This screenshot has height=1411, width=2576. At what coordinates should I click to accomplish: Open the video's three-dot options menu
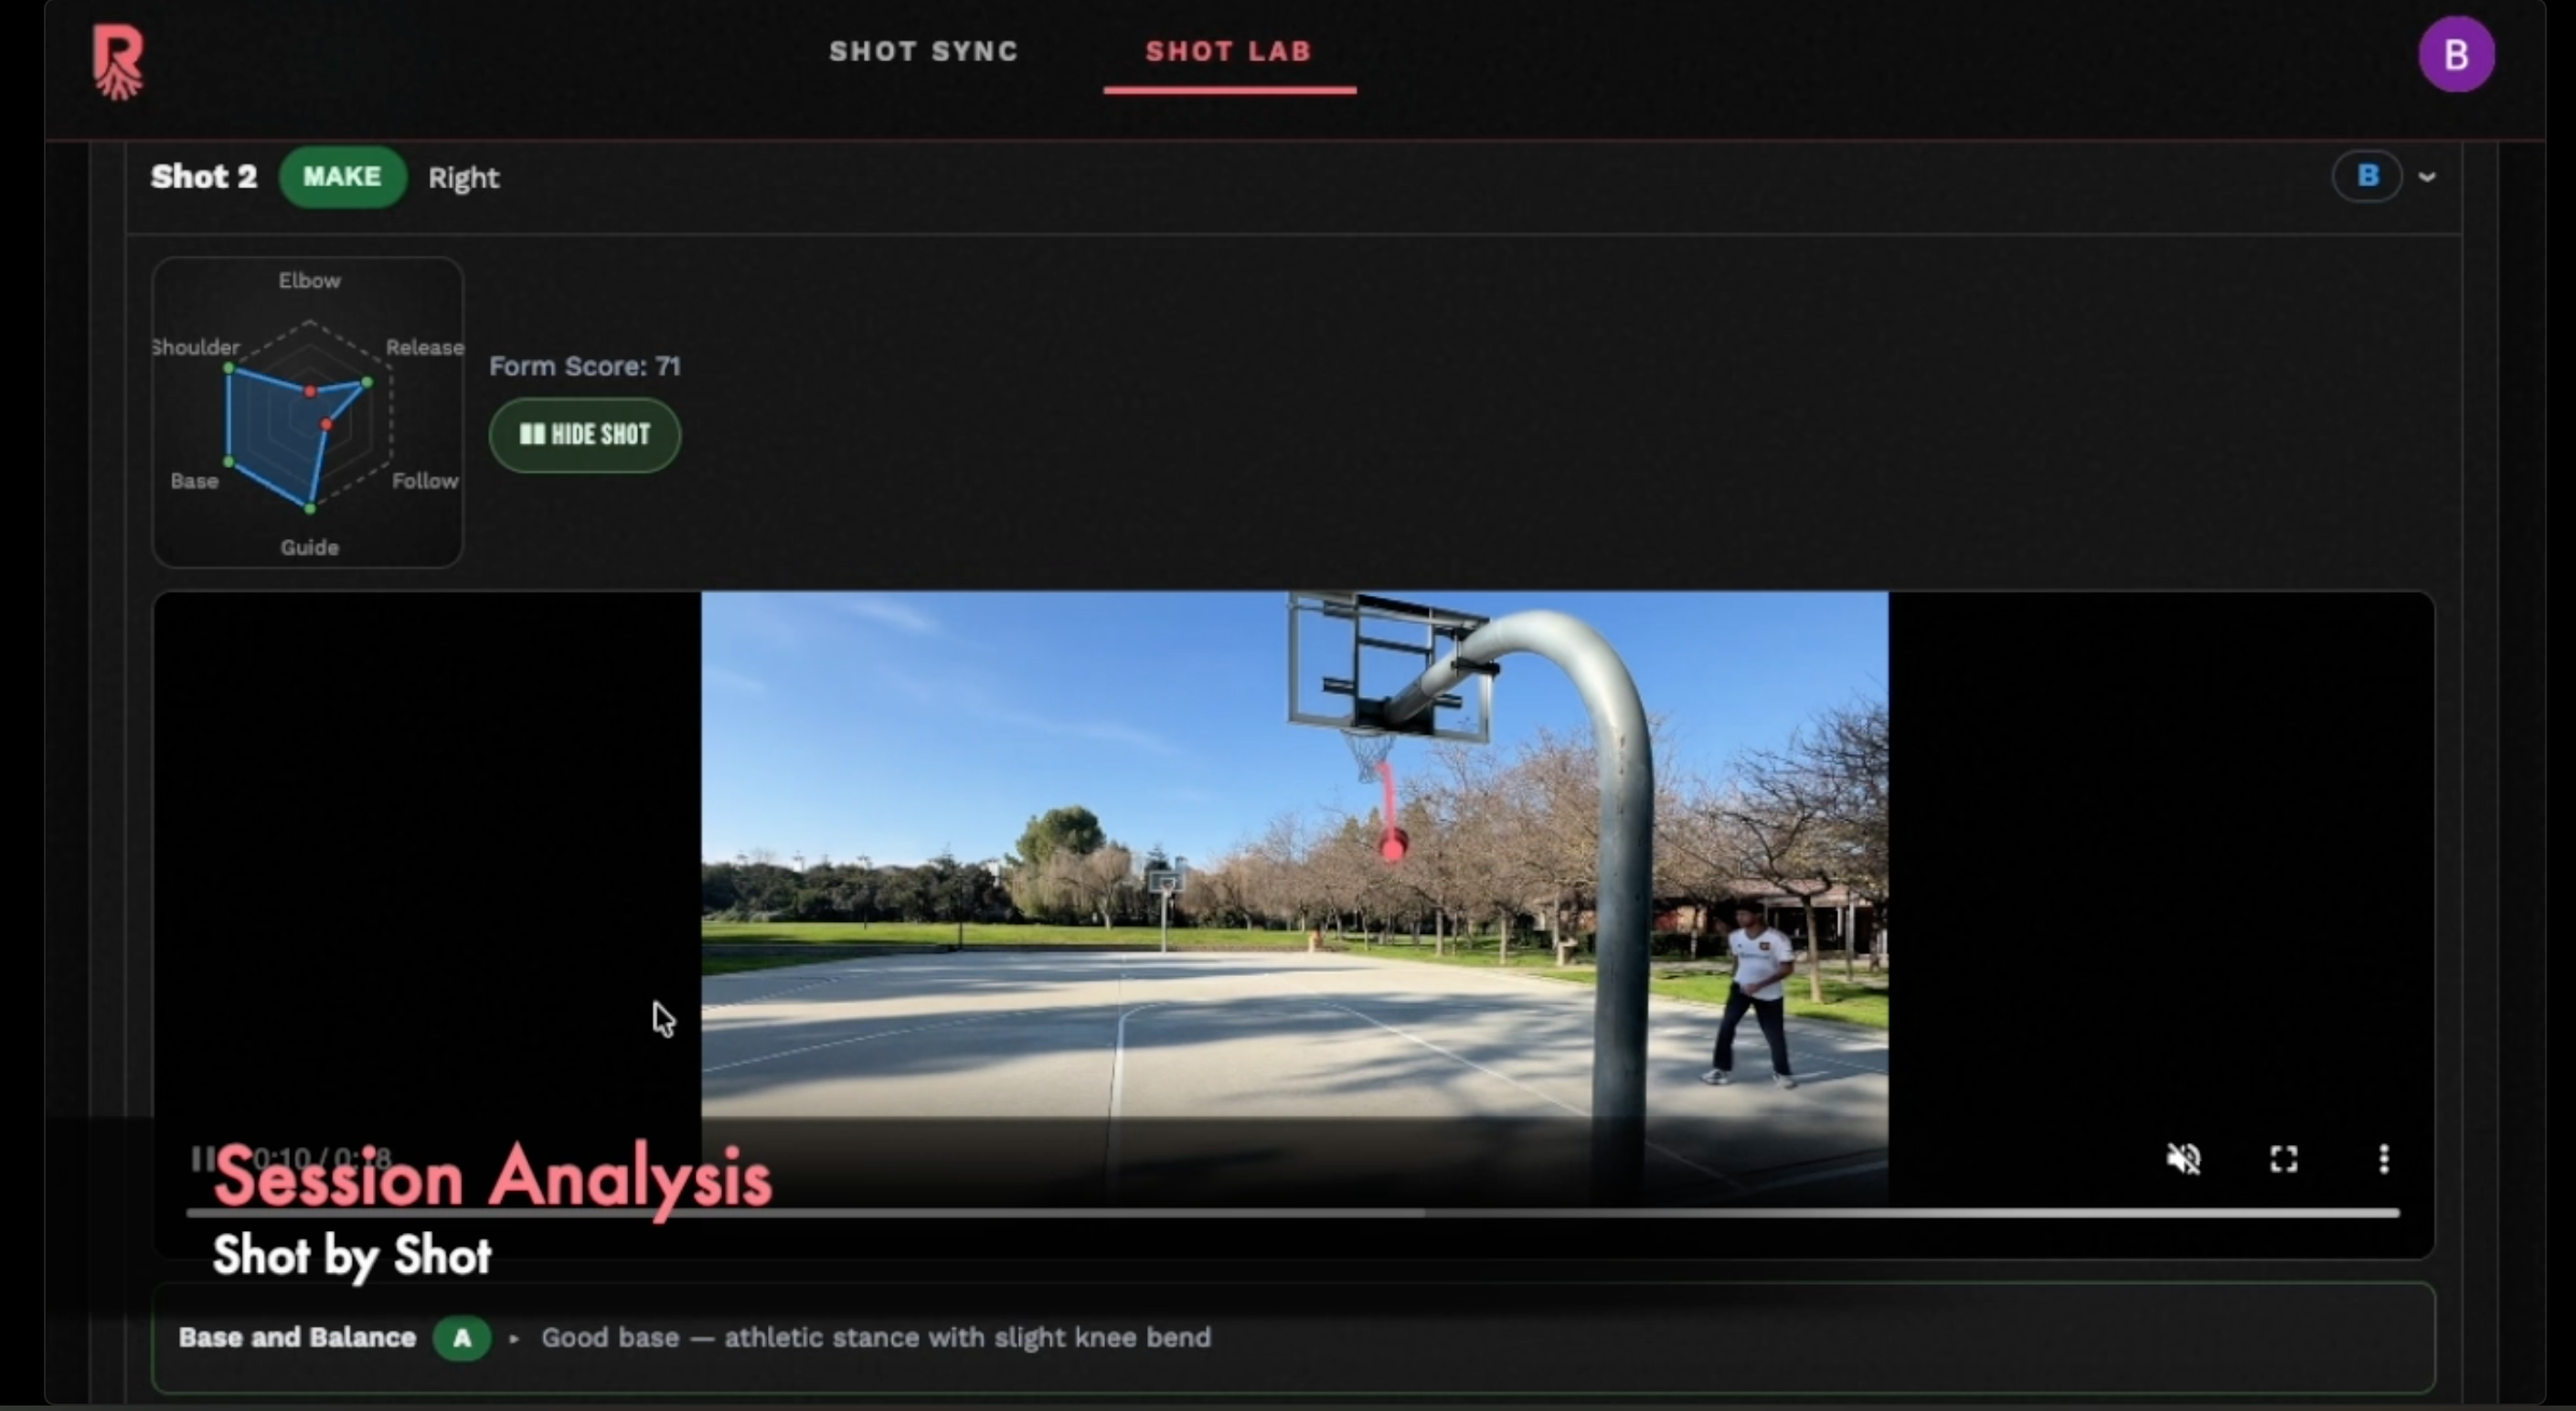point(2383,1159)
